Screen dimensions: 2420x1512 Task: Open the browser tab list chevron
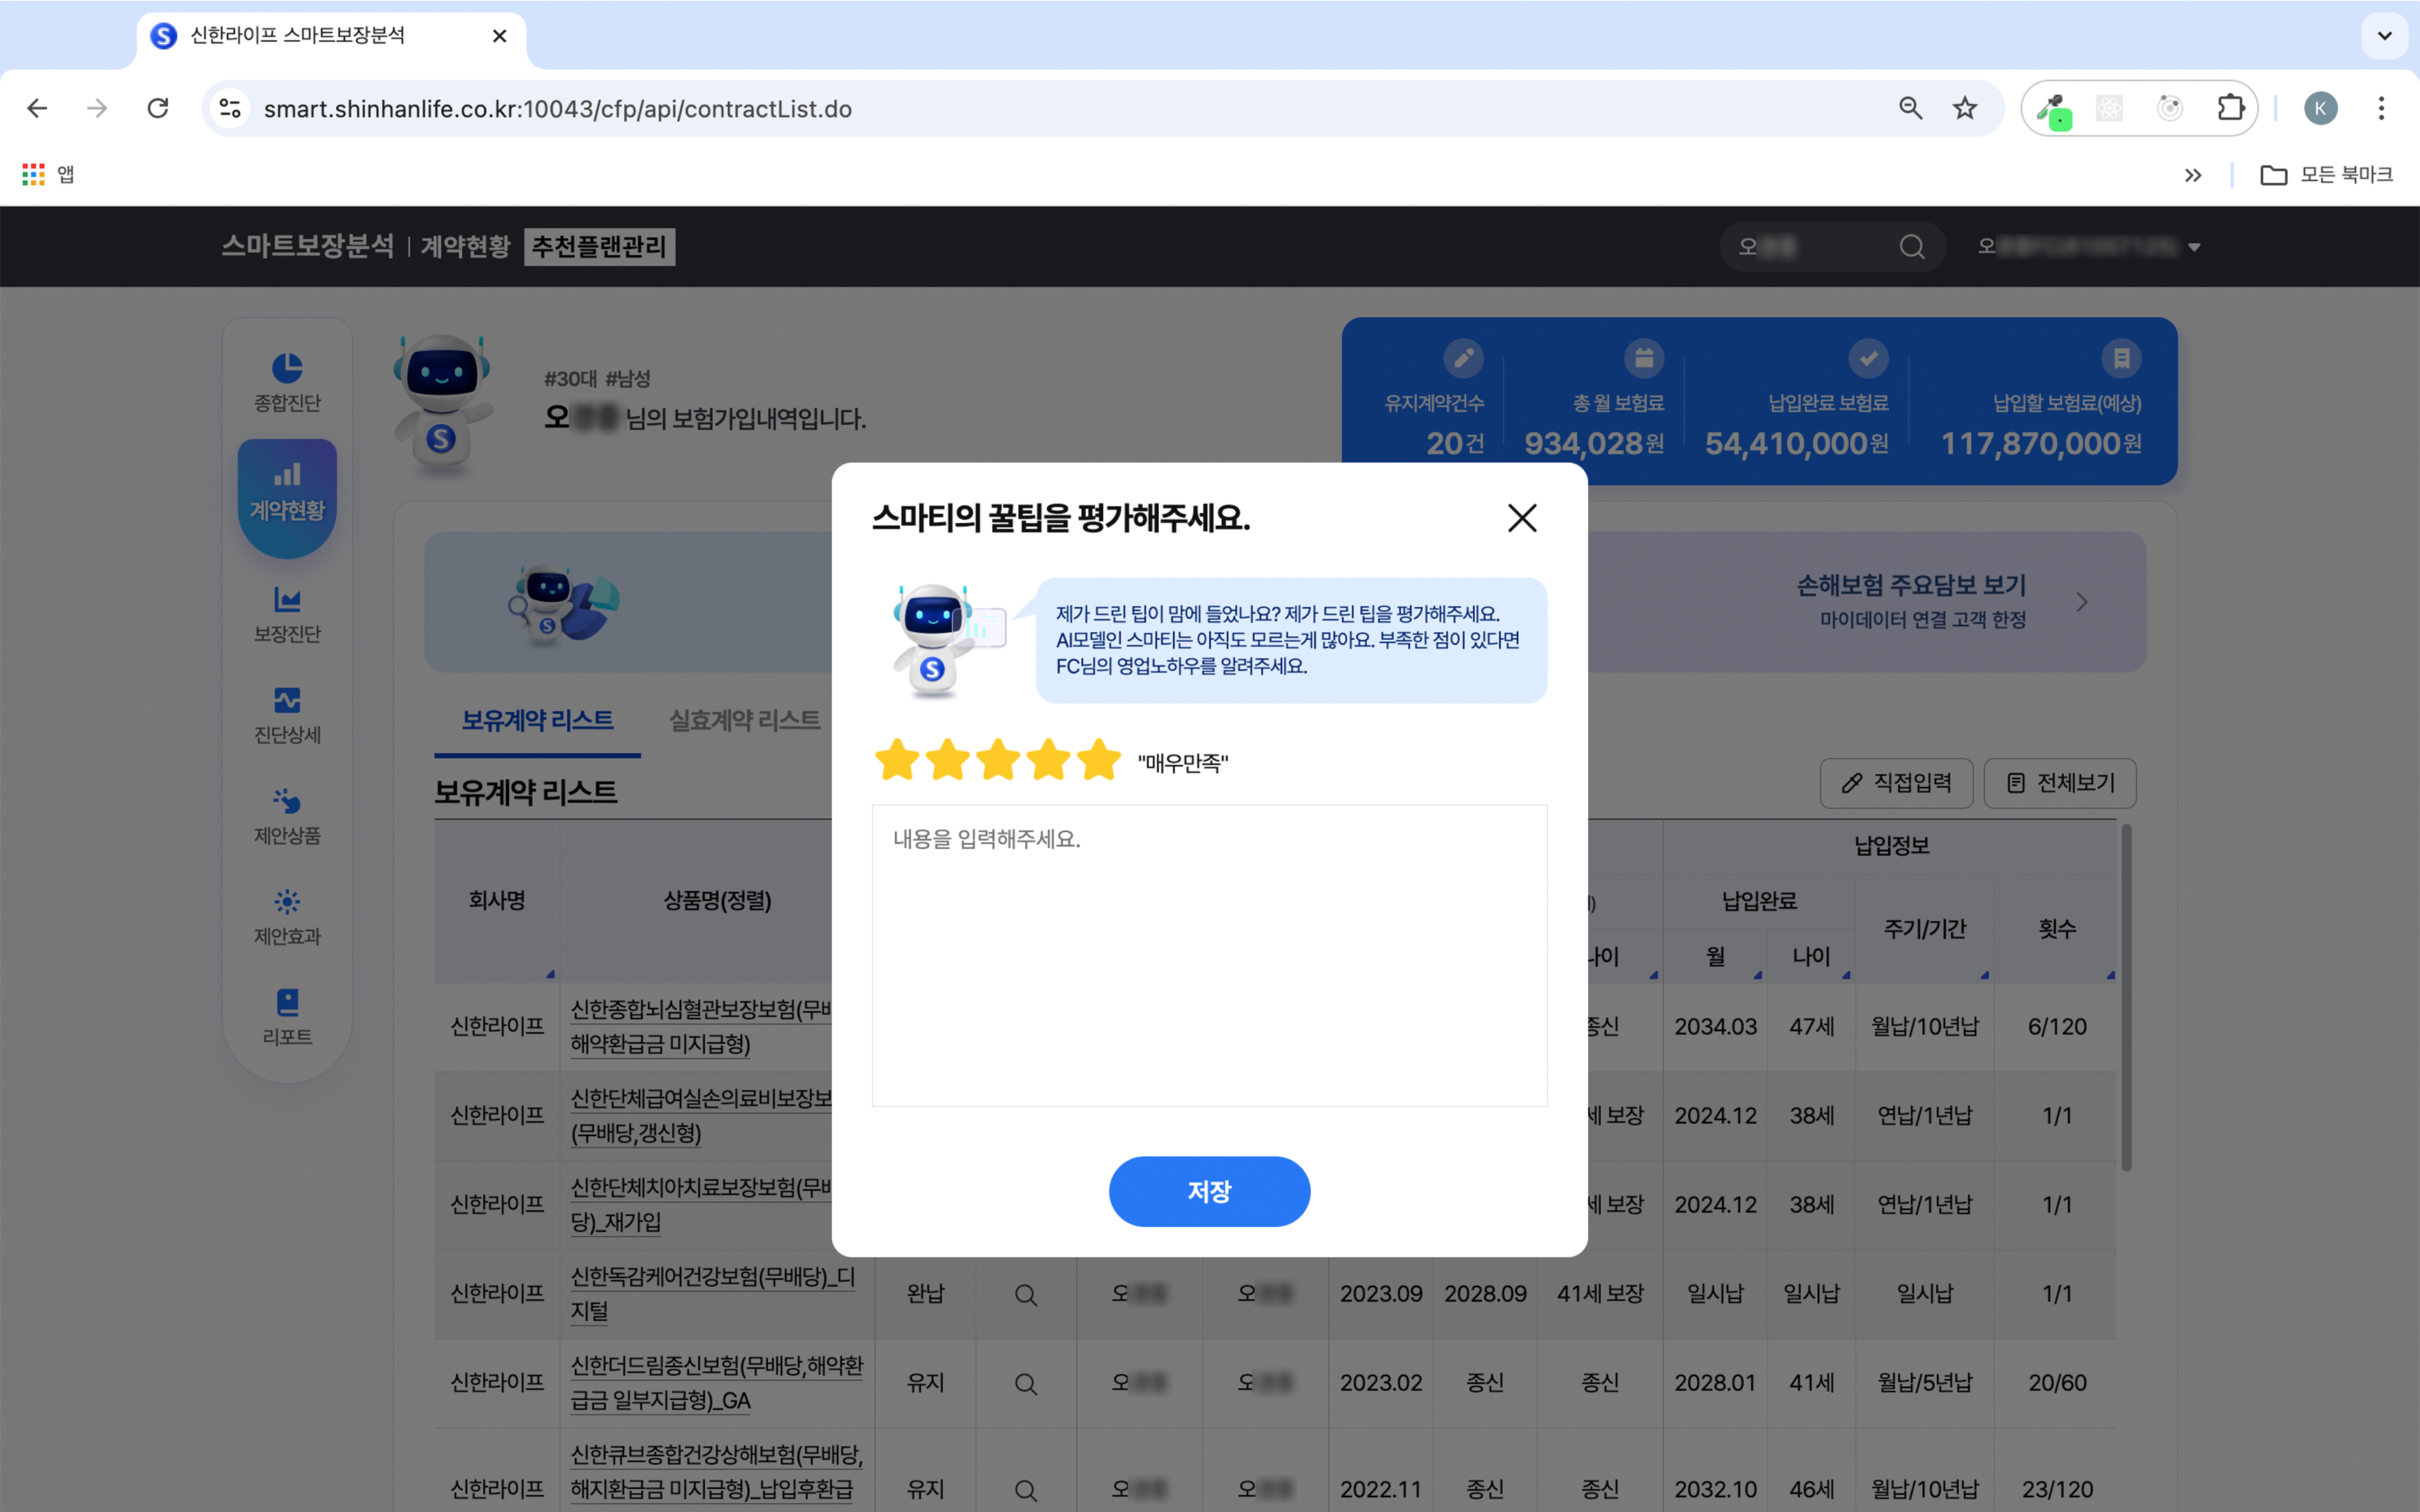pos(2384,36)
